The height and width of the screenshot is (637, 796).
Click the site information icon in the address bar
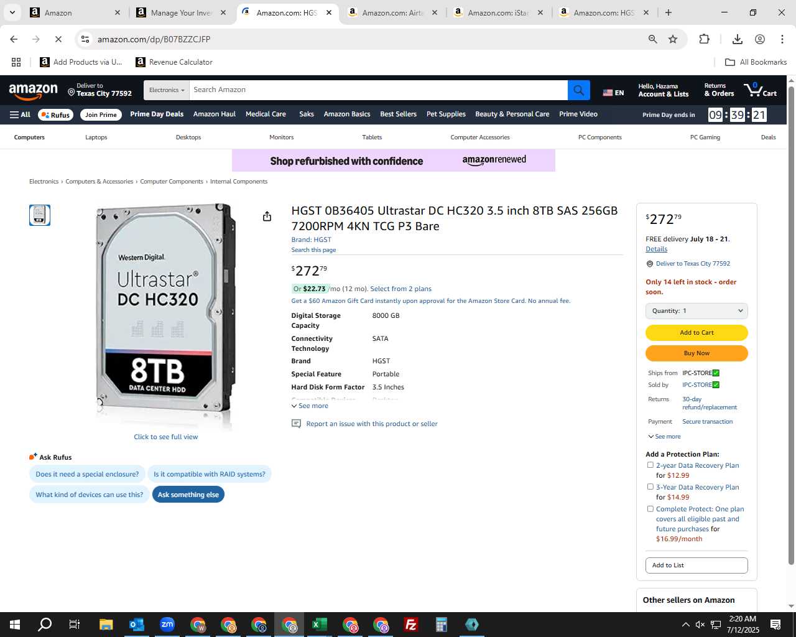pos(85,39)
